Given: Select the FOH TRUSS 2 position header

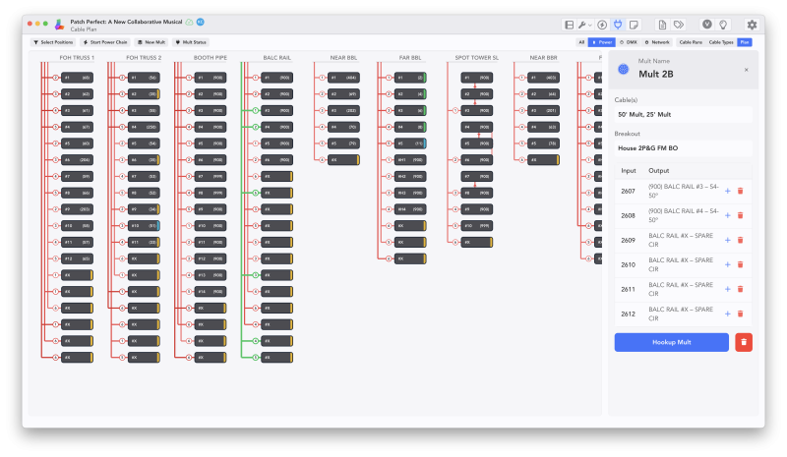Looking at the screenshot, I should point(144,58).
